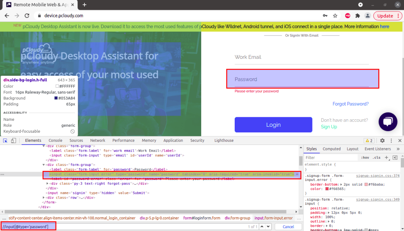Click the saved passwords key icon
Screen dimensions: 404x231
point(325,16)
